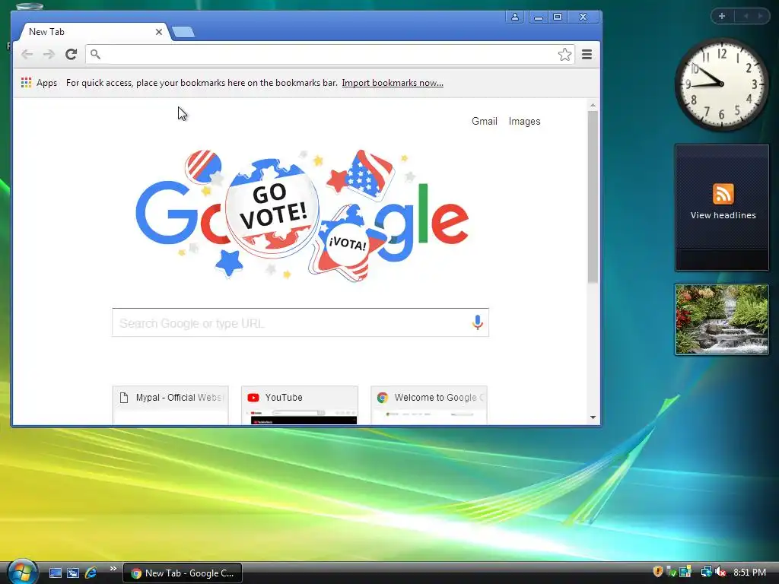
Task: Click the waterfall slideshow gadget picture
Action: (721, 319)
